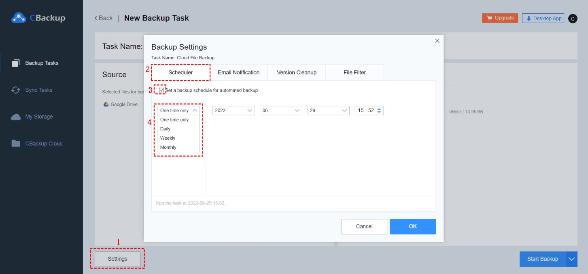The image size is (588, 274).
Task: Click the My Storage cloud icon
Action: [x=16, y=117]
